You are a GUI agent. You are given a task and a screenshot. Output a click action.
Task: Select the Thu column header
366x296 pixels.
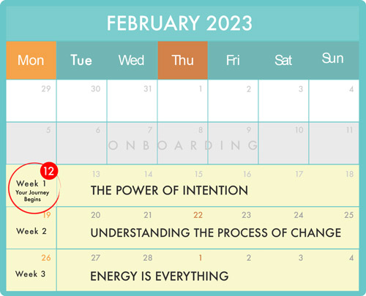tap(183, 60)
